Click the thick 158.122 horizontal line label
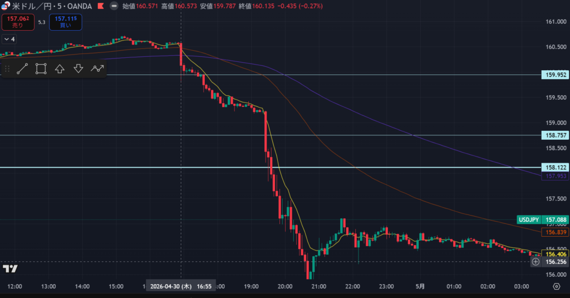Viewport: 570px width, 298px height. [x=555, y=167]
